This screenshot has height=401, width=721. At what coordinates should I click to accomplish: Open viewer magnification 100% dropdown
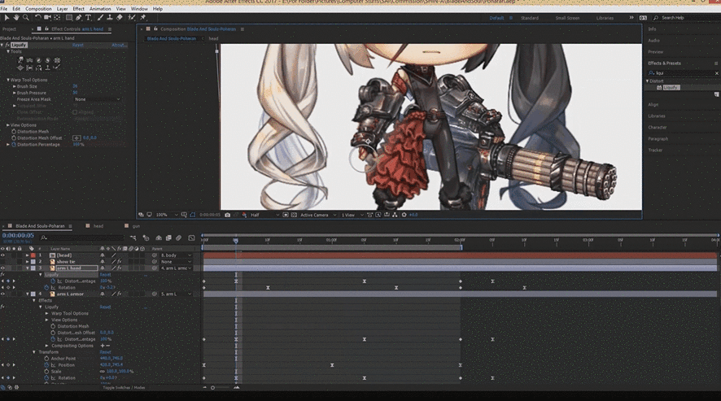coord(167,215)
